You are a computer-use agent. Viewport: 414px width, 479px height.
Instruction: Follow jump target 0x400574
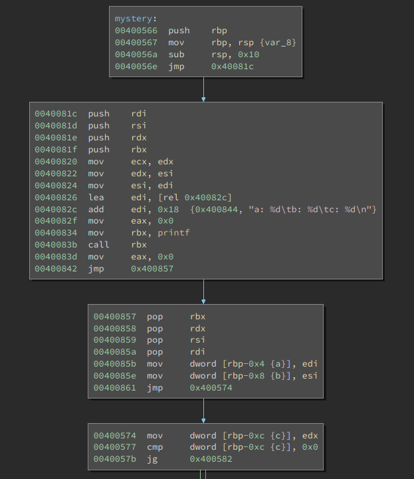(x=211, y=388)
